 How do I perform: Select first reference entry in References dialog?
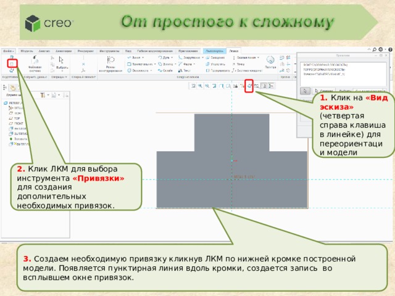click(x=325, y=65)
